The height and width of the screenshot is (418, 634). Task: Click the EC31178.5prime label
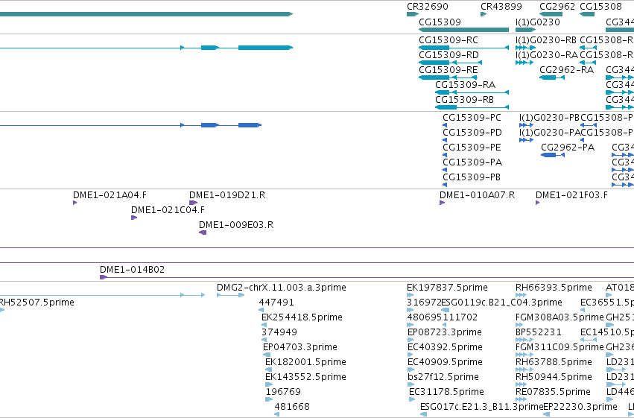pos(447,392)
